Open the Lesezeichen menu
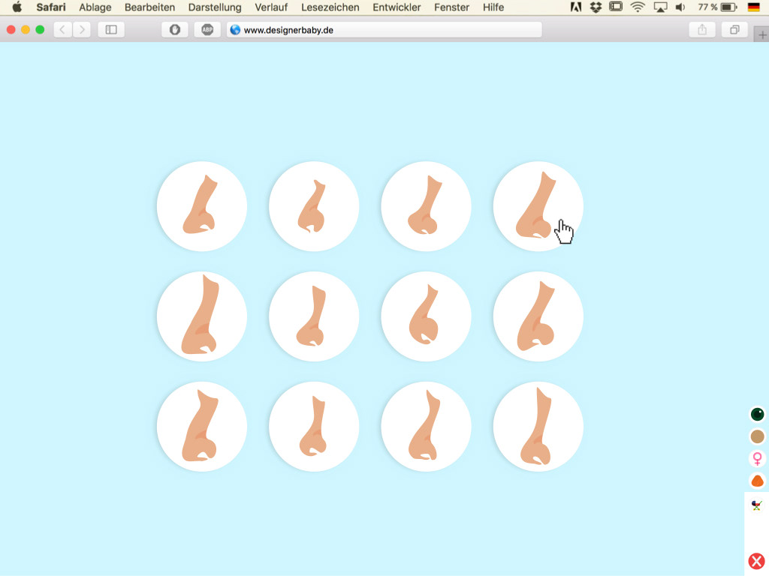Screen dimensions: 769x576 click(x=330, y=7)
